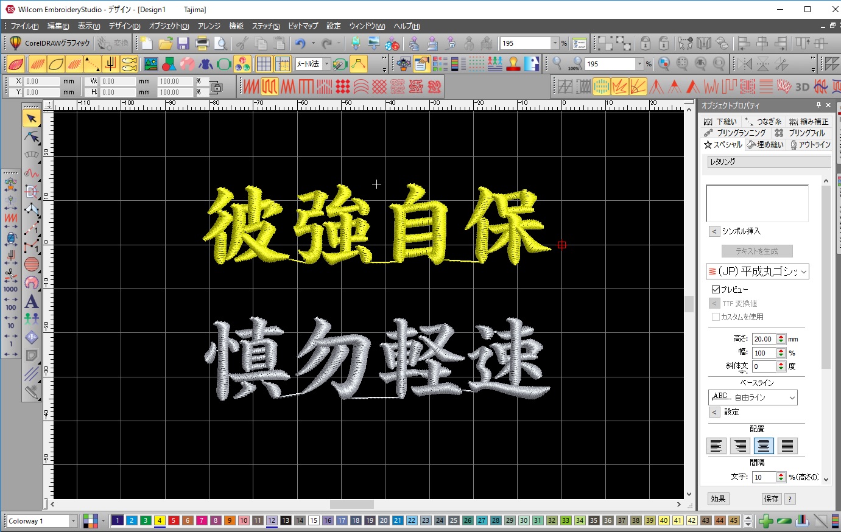The height and width of the screenshot is (532, 841).
Task: Click the 効果 button
Action: (719, 499)
